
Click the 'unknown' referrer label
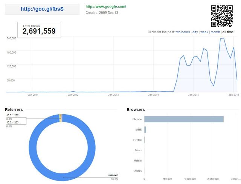pos(113,175)
